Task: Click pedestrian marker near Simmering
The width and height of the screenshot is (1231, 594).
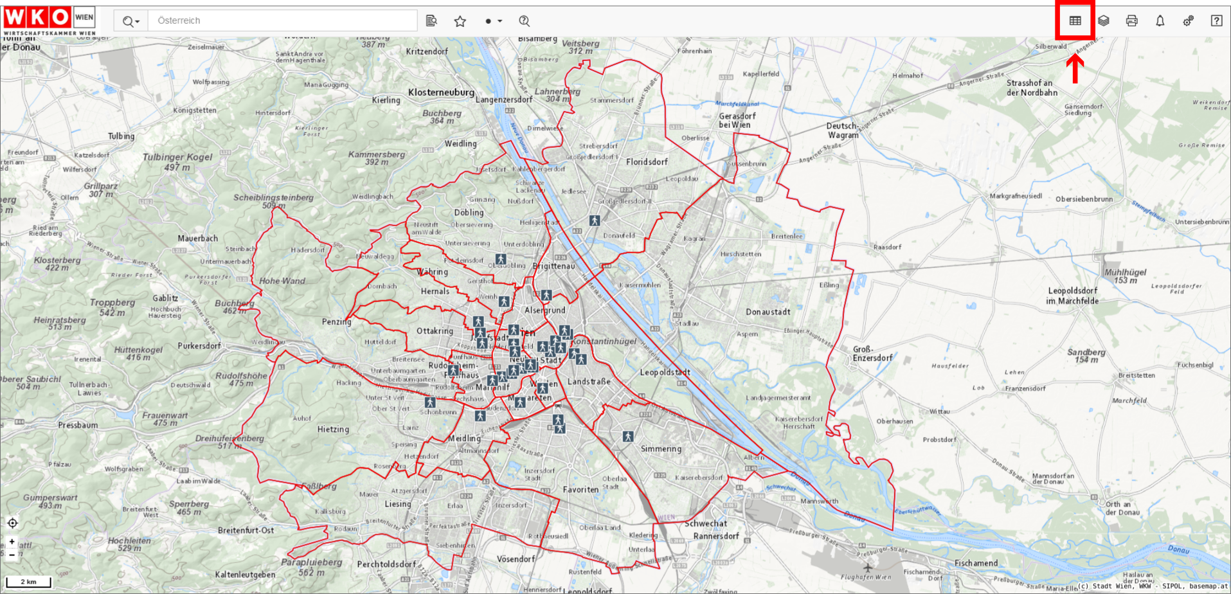Action: pyautogui.click(x=628, y=437)
